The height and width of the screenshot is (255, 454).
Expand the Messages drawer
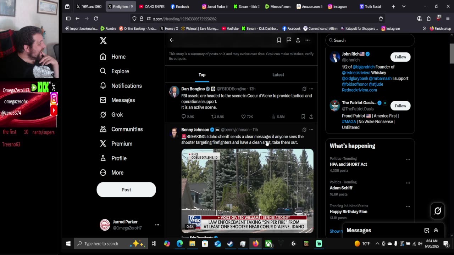click(x=436, y=231)
